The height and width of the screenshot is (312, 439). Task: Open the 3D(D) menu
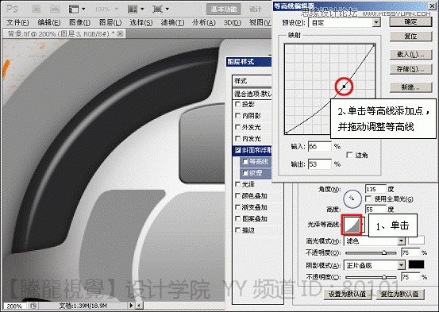tap(232, 22)
